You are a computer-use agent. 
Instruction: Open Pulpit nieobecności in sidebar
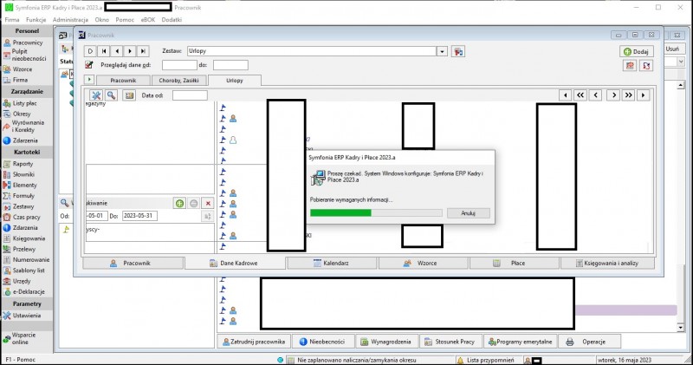click(x=24, y=55)
